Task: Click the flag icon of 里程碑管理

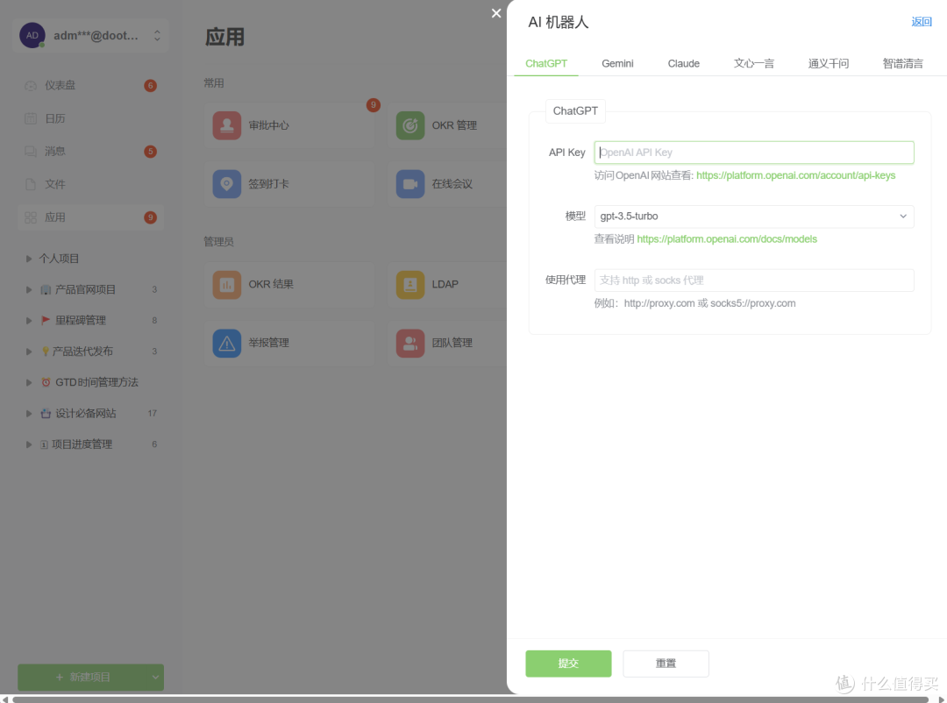Action: (46, 320)
